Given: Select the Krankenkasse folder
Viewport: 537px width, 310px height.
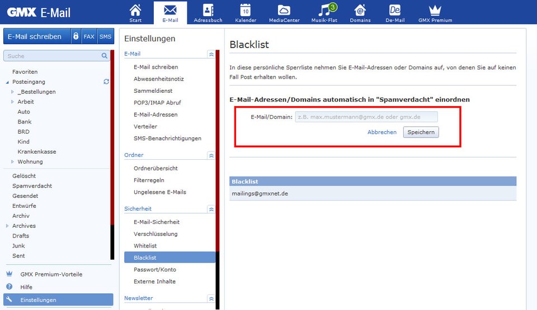Looking at the screenshot, I should click(37, 151).
